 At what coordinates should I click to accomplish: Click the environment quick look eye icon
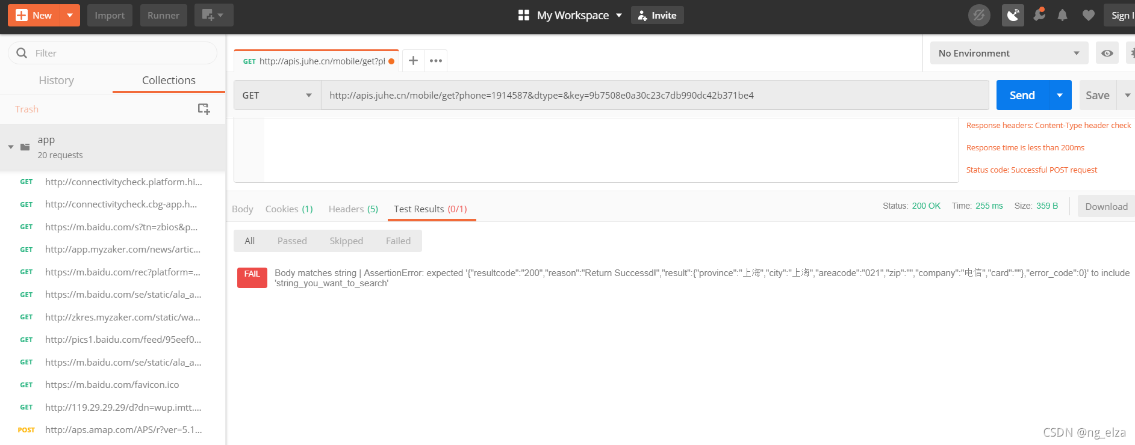(x=1107, y=53)
